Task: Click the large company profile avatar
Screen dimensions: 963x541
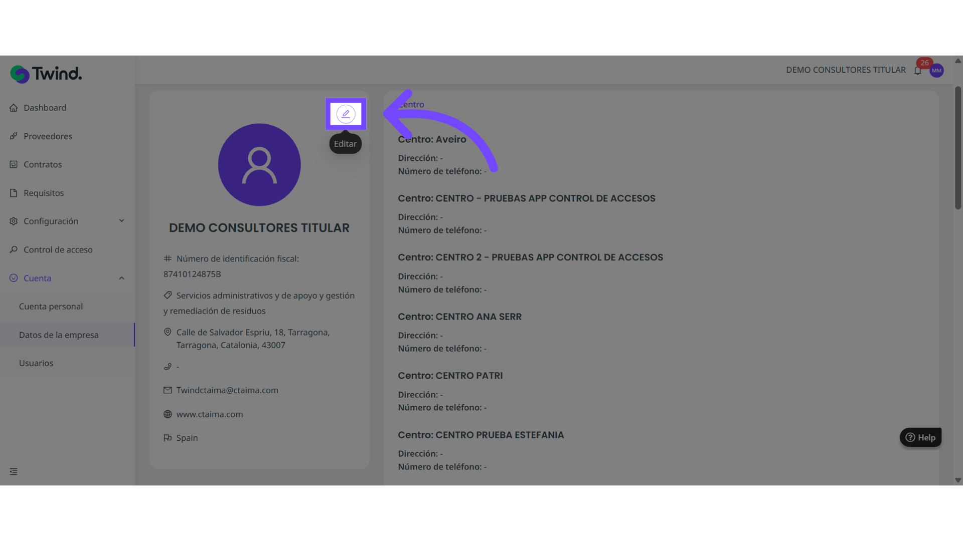Action: tap(259, 165)
